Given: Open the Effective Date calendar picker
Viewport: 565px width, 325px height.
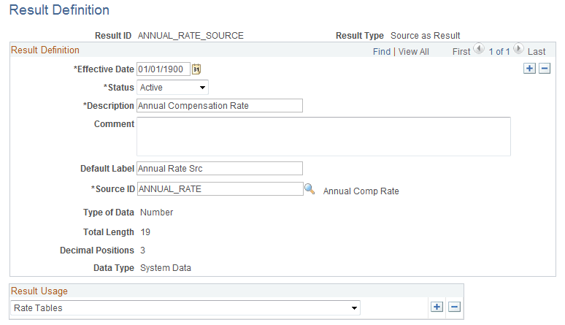Looking at the screenshot, I should 196,69.
